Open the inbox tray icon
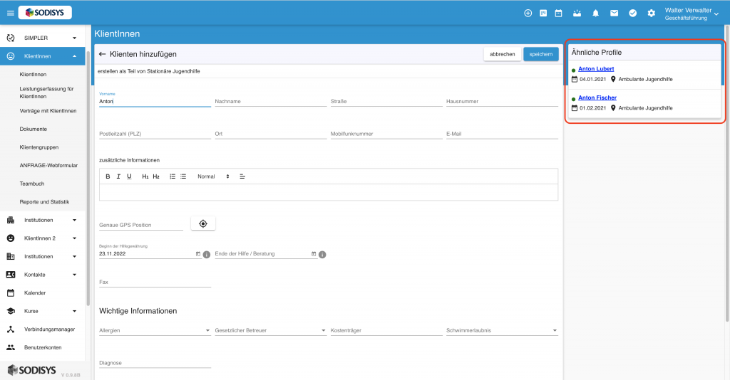730x380 pixels. pos(577,14)
